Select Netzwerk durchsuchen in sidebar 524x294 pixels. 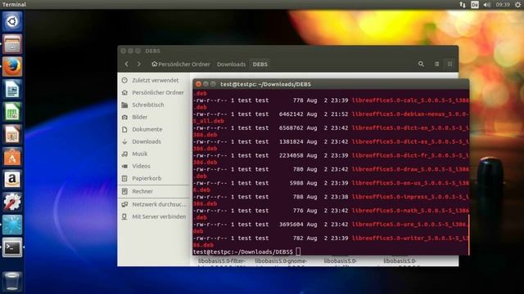(x=154, y=204)
